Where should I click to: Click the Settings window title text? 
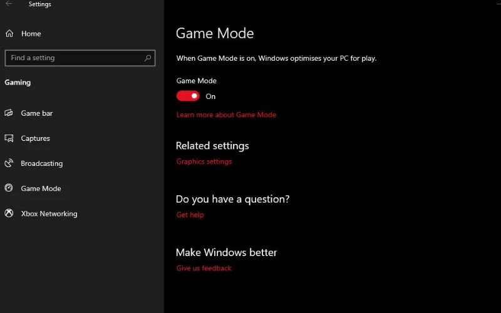coord(40,4)
